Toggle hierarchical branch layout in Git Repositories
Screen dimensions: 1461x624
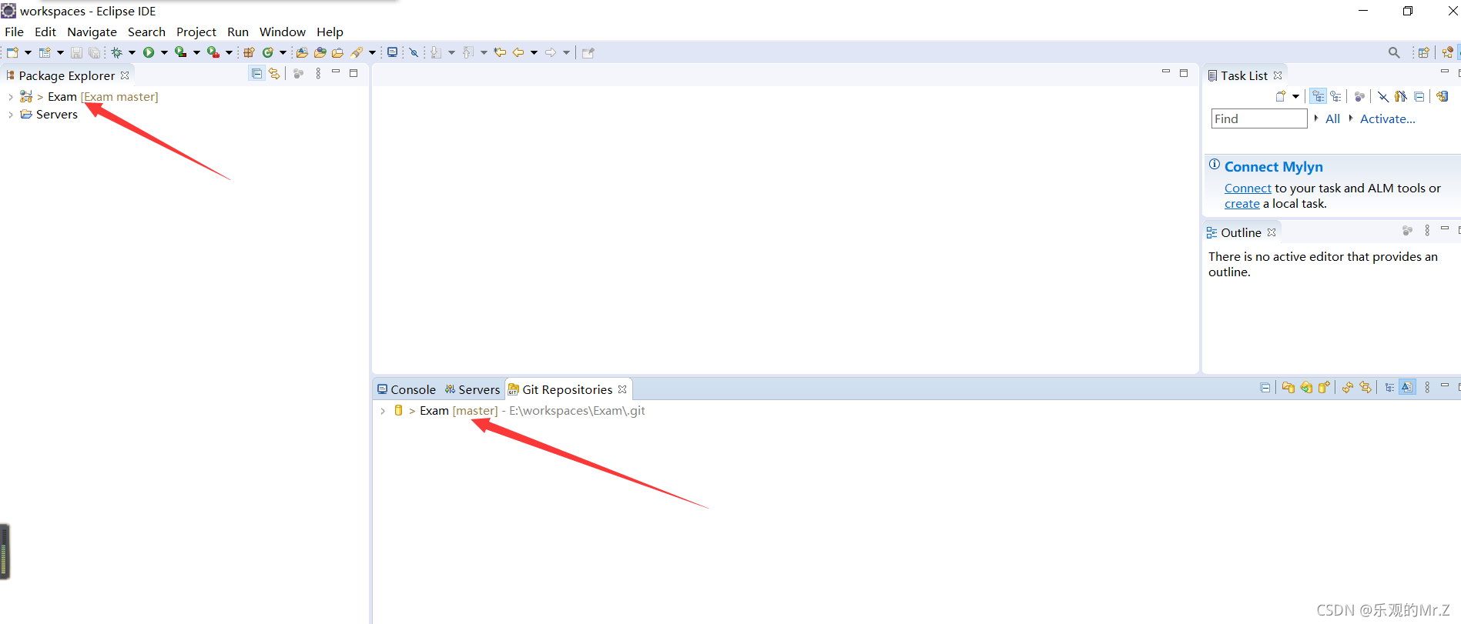tap(1389, 387)
